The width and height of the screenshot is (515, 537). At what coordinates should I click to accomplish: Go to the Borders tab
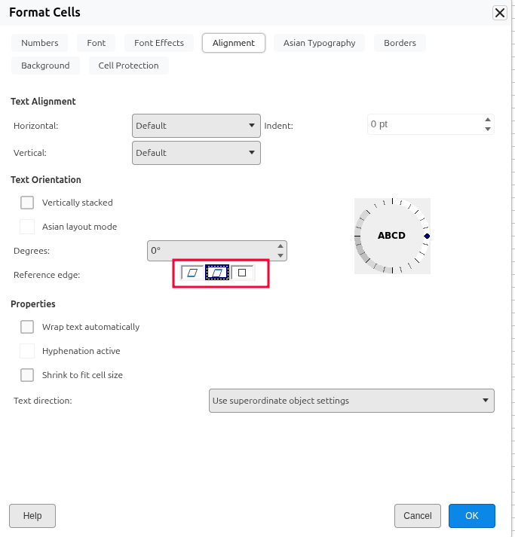[400, 43]
